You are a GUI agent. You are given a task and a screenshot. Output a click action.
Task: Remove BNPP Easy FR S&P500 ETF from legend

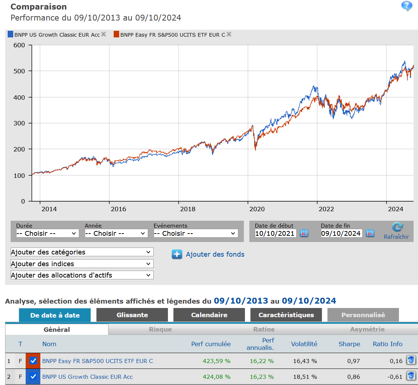[x=229, y=34]
